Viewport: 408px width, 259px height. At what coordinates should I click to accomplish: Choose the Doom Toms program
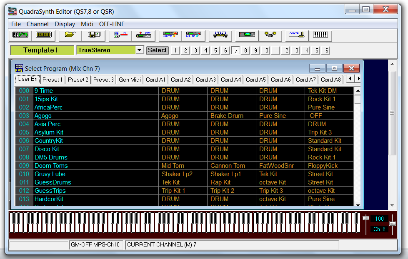pos(51,166)
